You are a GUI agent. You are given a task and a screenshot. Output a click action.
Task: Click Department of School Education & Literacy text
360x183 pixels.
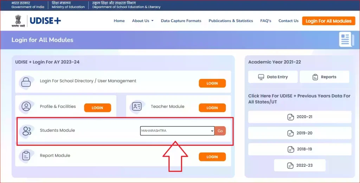pos(126,7)
